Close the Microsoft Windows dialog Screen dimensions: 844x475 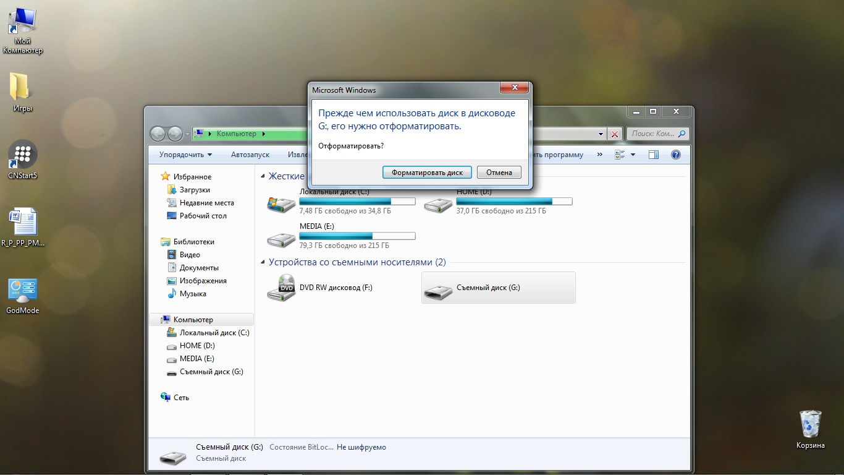click(x=514, y=89)
